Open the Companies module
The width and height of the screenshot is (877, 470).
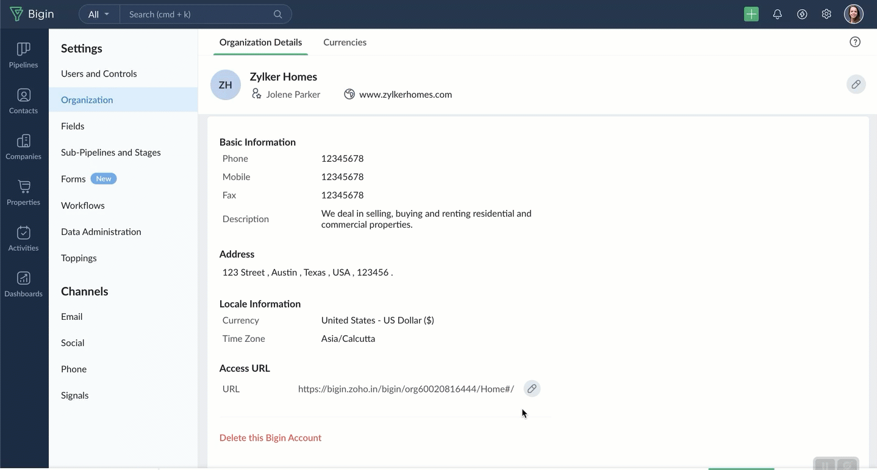[24, 146]
